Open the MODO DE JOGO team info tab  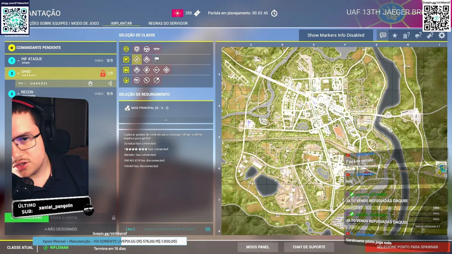64,23
